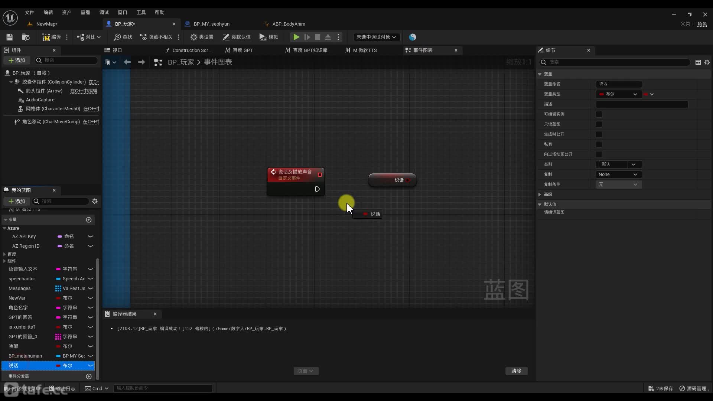The height and width of the screenshot is (401, 713).
Task: Toggle the 向过场动画公开 checkbox
Action: (599, 154)
